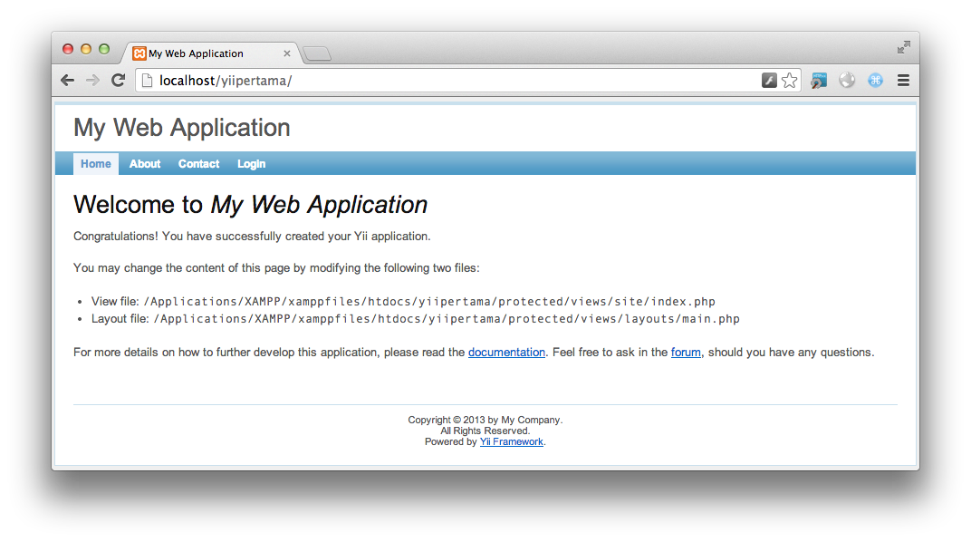This screenshot has width=971, height=542.
Task: Open the Chrome hamburger menu
Action: (x=903, y=80)
